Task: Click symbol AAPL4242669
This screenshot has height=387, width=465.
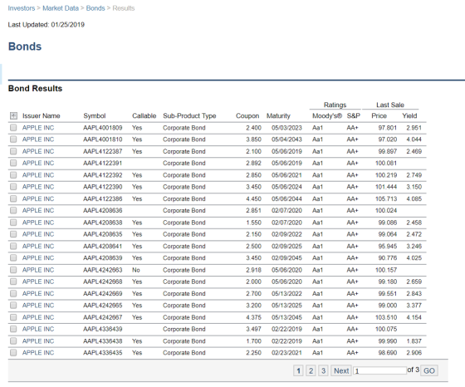Action: [x=103, y=294]
